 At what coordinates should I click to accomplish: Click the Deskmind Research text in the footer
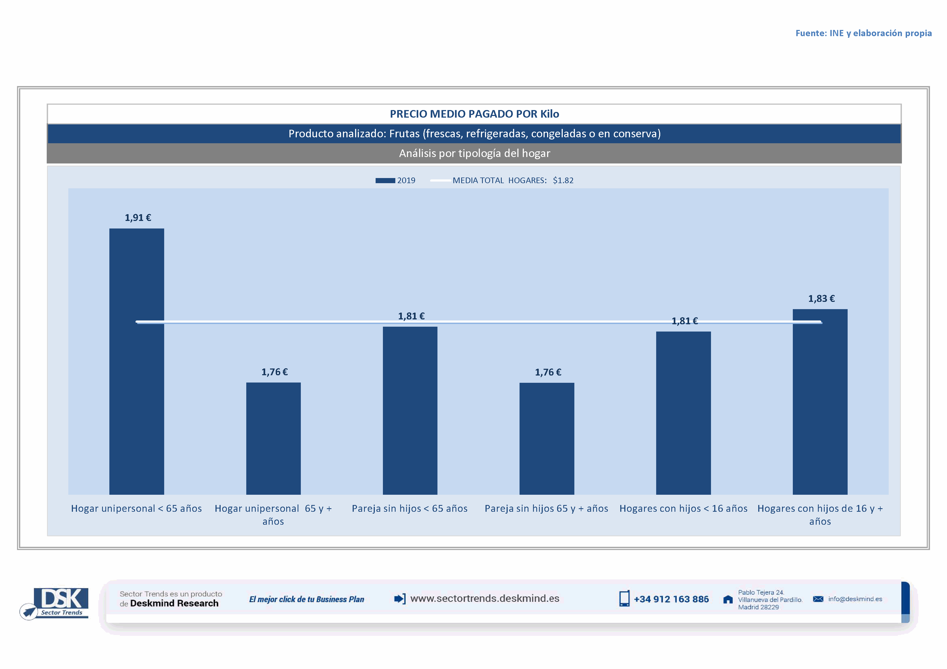[174, 603]
